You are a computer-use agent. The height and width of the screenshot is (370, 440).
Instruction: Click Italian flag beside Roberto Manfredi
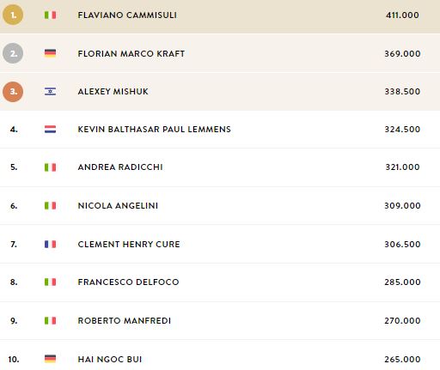pos(50,320)
